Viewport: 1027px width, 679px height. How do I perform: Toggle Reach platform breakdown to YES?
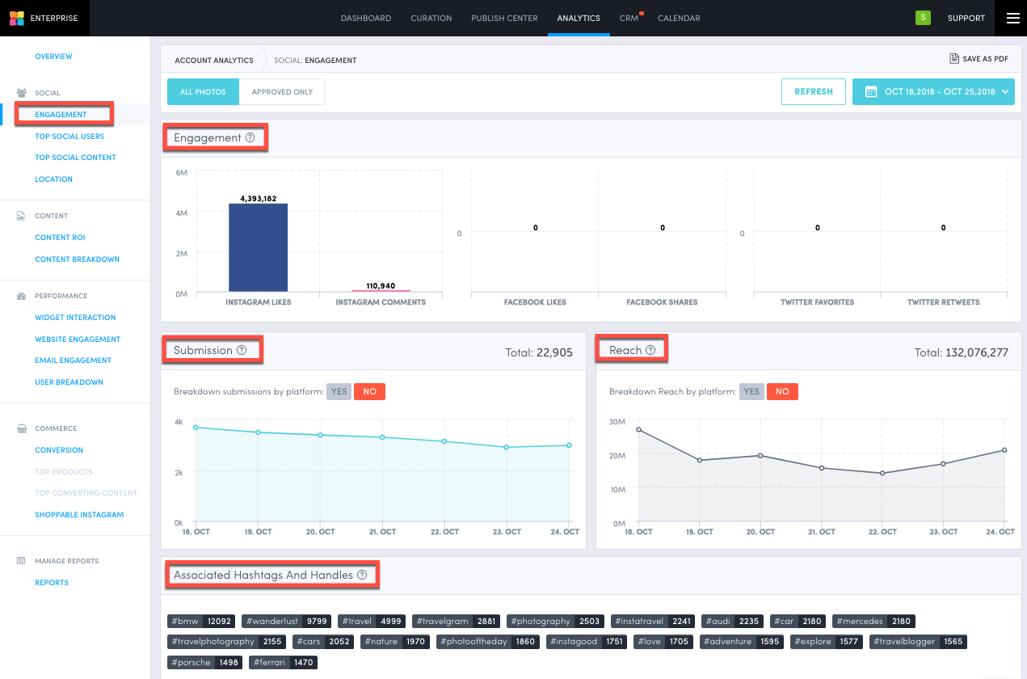coord(751,390)
